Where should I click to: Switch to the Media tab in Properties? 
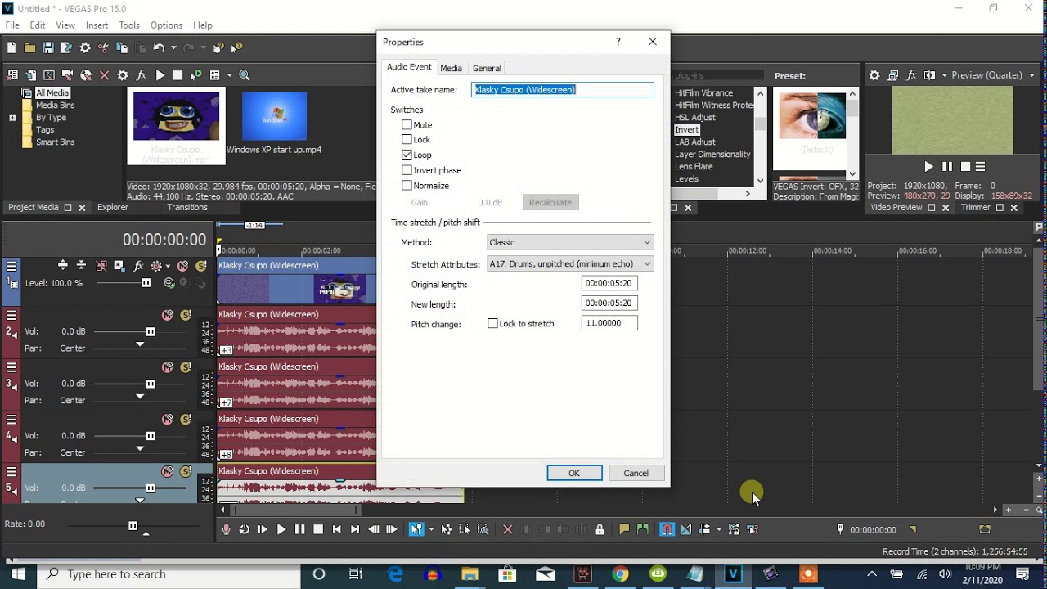[451, 68]
